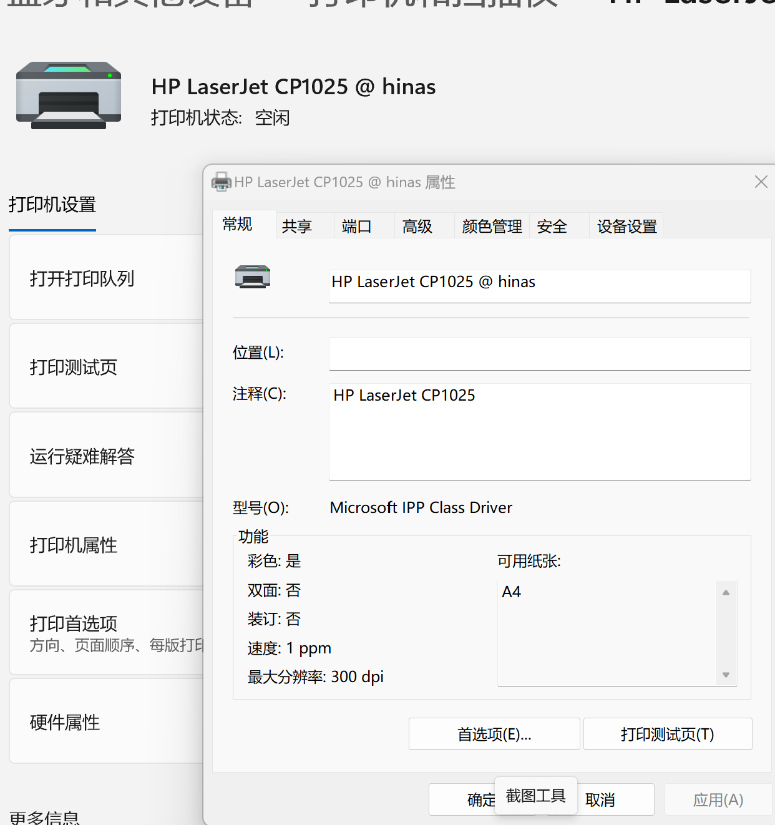Open 打印首选项 in Settings list
This screenshot has height=825, width=775.
[x=107, y=633]
